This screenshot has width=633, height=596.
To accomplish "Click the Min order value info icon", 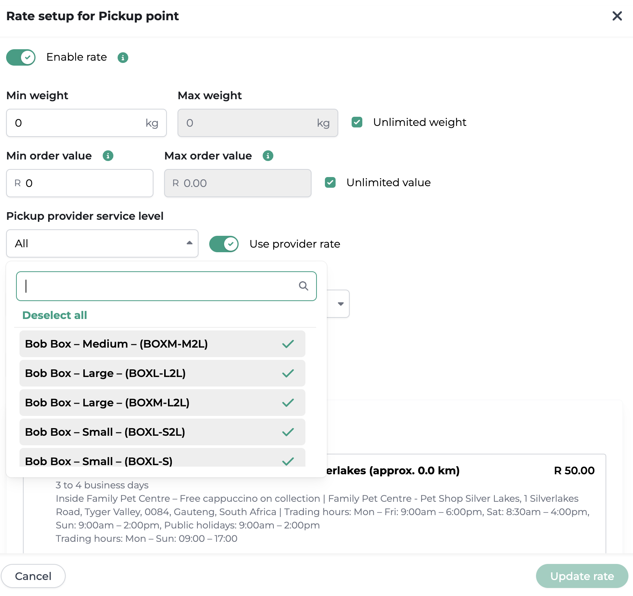I will (108, 156).
